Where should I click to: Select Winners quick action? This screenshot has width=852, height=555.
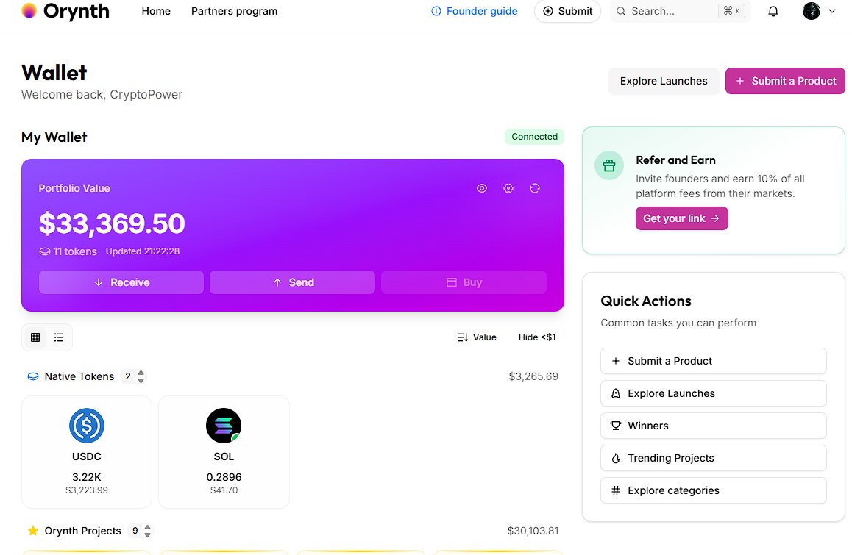coord(714,426)
